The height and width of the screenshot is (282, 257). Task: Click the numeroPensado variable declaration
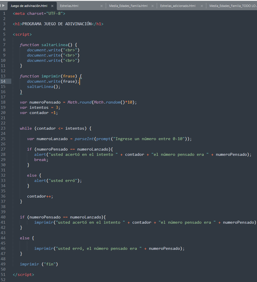(45, 102)
